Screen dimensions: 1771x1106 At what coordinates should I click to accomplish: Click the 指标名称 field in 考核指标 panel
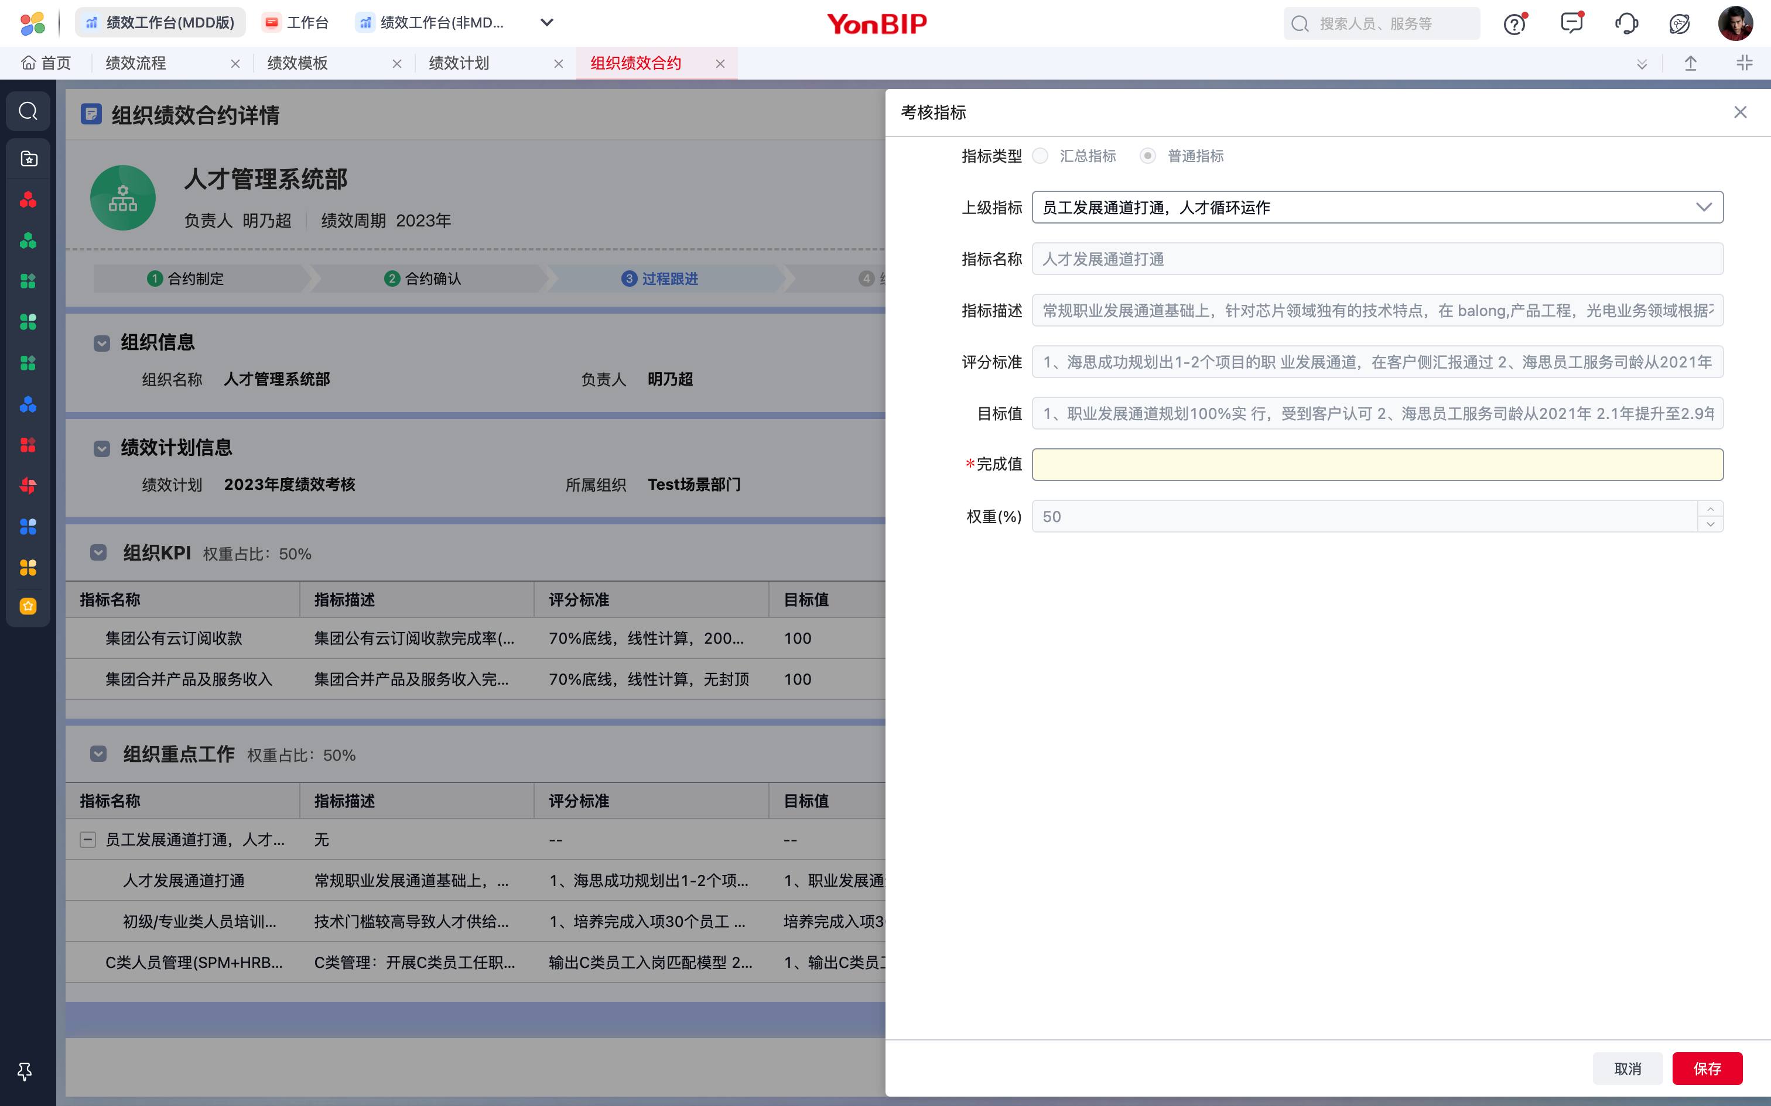tap(1377, 259)
